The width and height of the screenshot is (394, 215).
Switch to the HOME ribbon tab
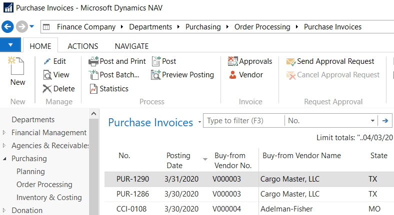coord(40,46)
